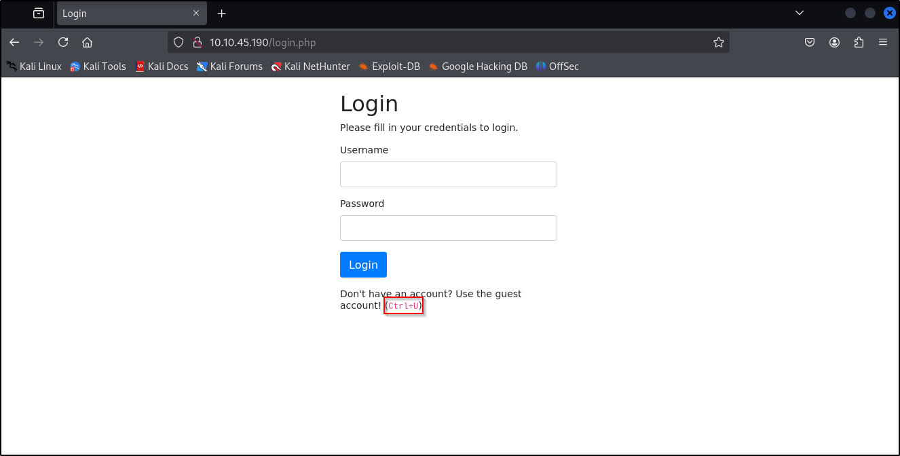Image resolution: width=900 pixels, height=456 pixels.
Task: Click the Username input field
Action: pos(448,174)
